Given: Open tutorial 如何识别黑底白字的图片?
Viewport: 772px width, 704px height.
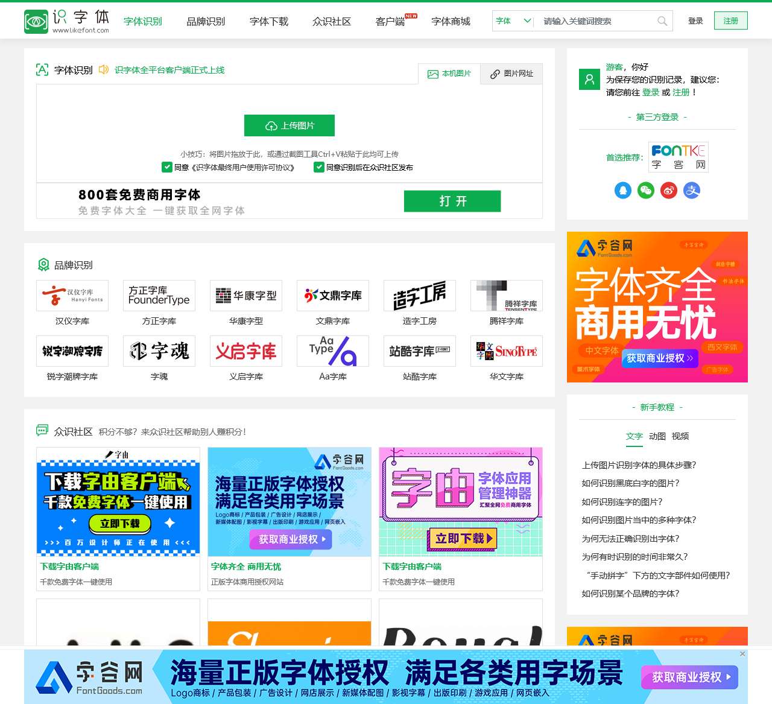Looking at the screenshot, I should (630, 483).
